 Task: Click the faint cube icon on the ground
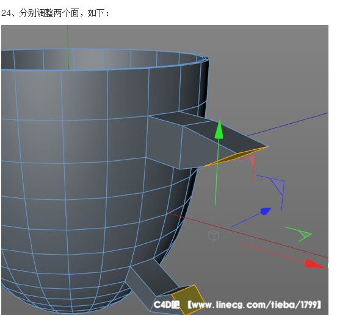214,235
